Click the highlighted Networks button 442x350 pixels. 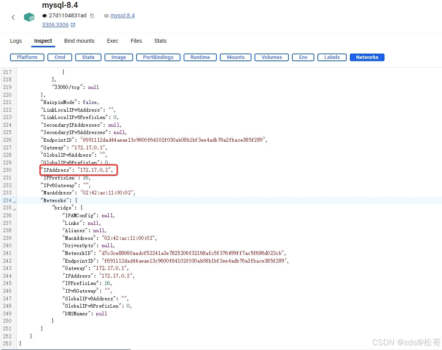[367, 57]
